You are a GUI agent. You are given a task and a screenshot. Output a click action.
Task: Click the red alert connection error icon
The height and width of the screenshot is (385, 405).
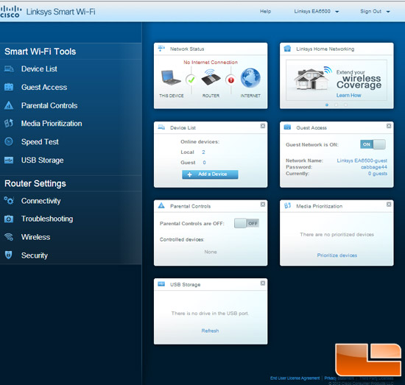click(231, 80)
